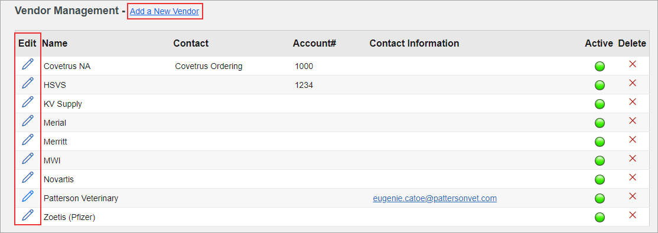Click account number 1234
This screenshot has width=658, height=233.
[304, 85]
